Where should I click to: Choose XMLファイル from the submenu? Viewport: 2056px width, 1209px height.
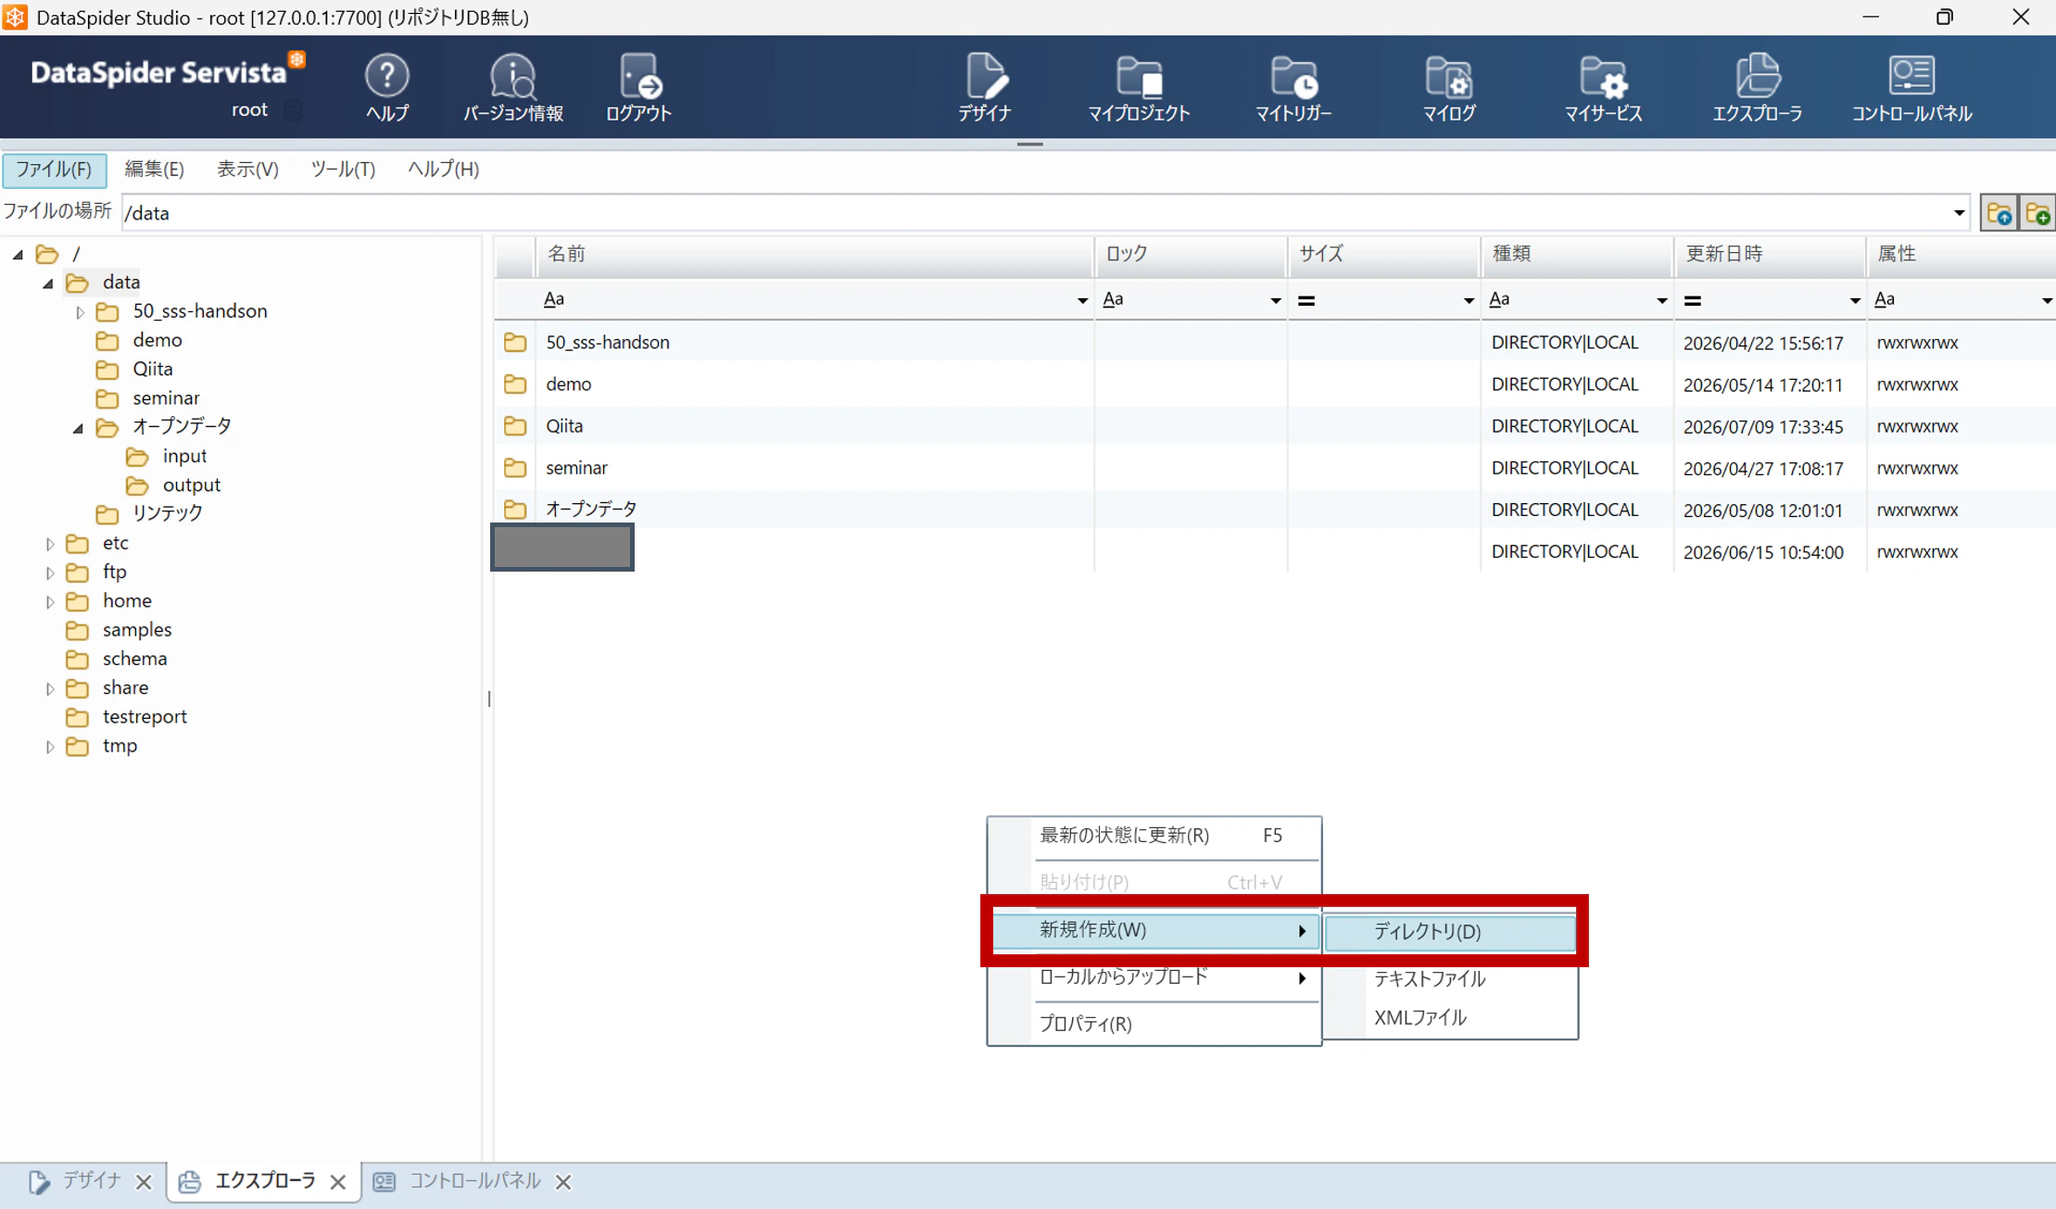pyautogui.click(x=1450, y=1018)
